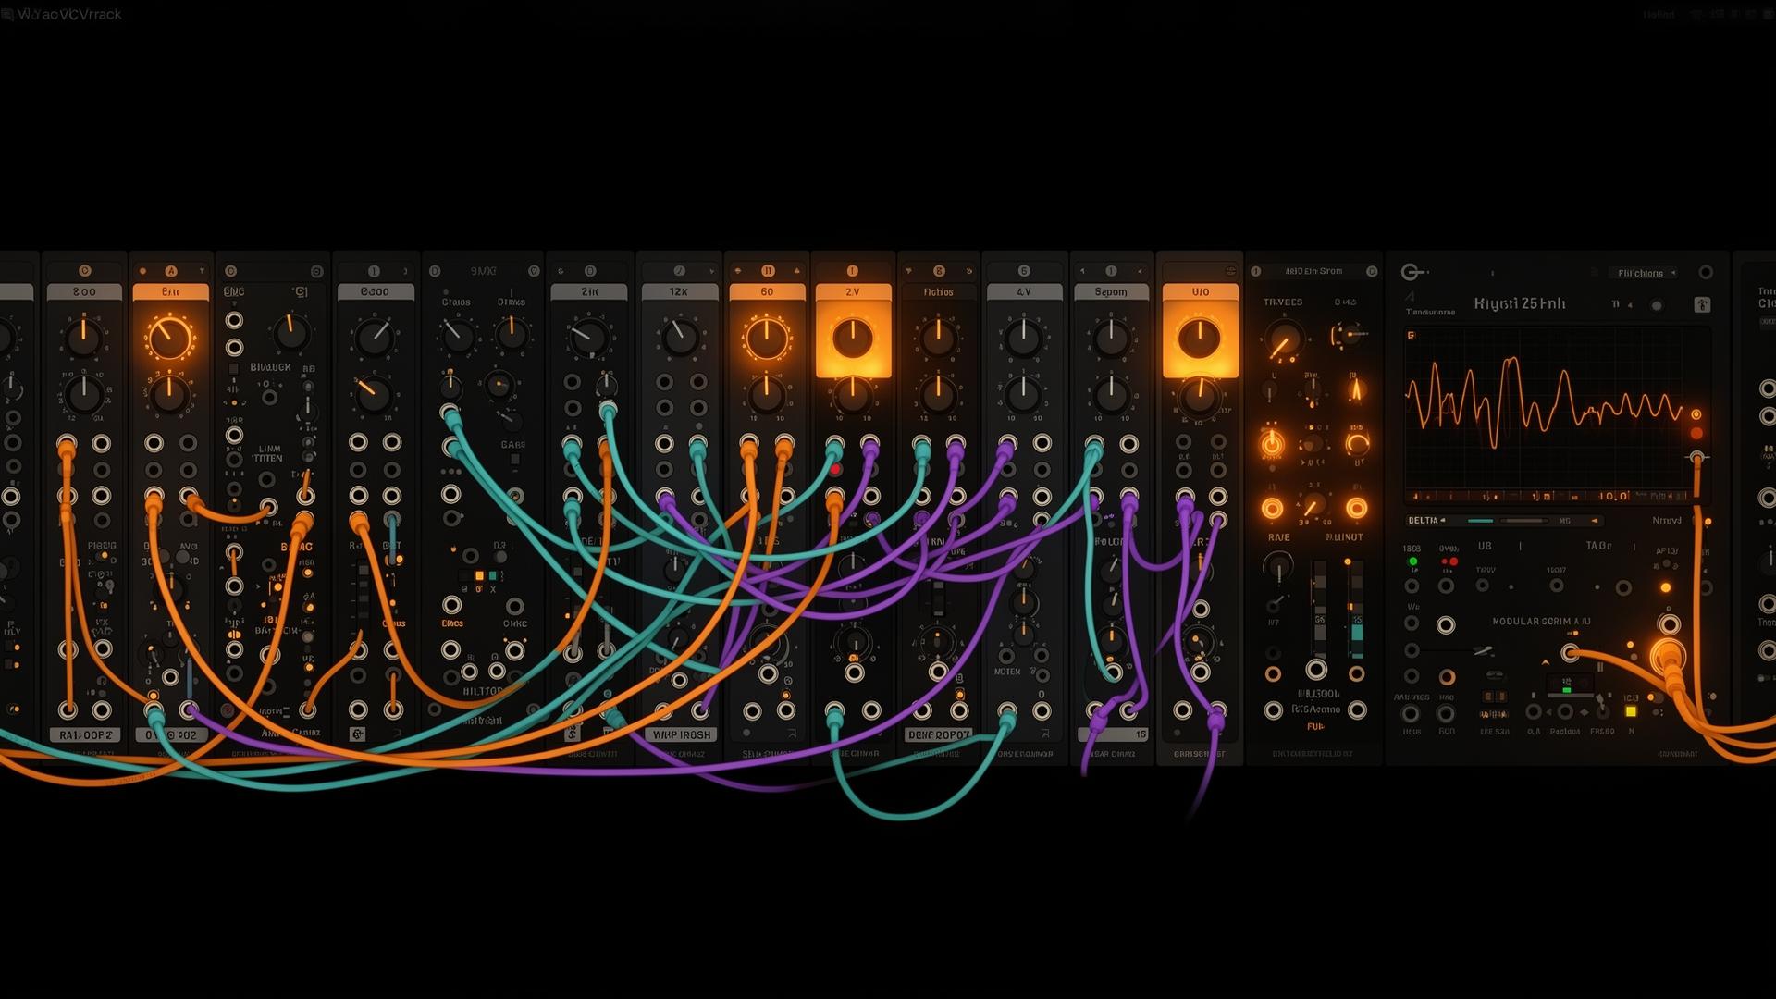Click the orange arrow right of DELTIA slider
This screenshot has width=1776, height=999.
pos(1594,521)
